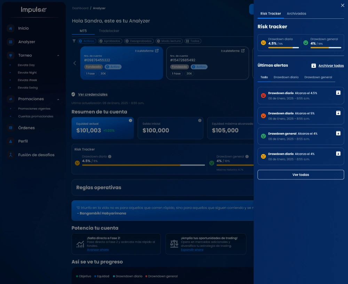Expand the Reglas operativas section
The image size is (348, 284).
point(163,188)
